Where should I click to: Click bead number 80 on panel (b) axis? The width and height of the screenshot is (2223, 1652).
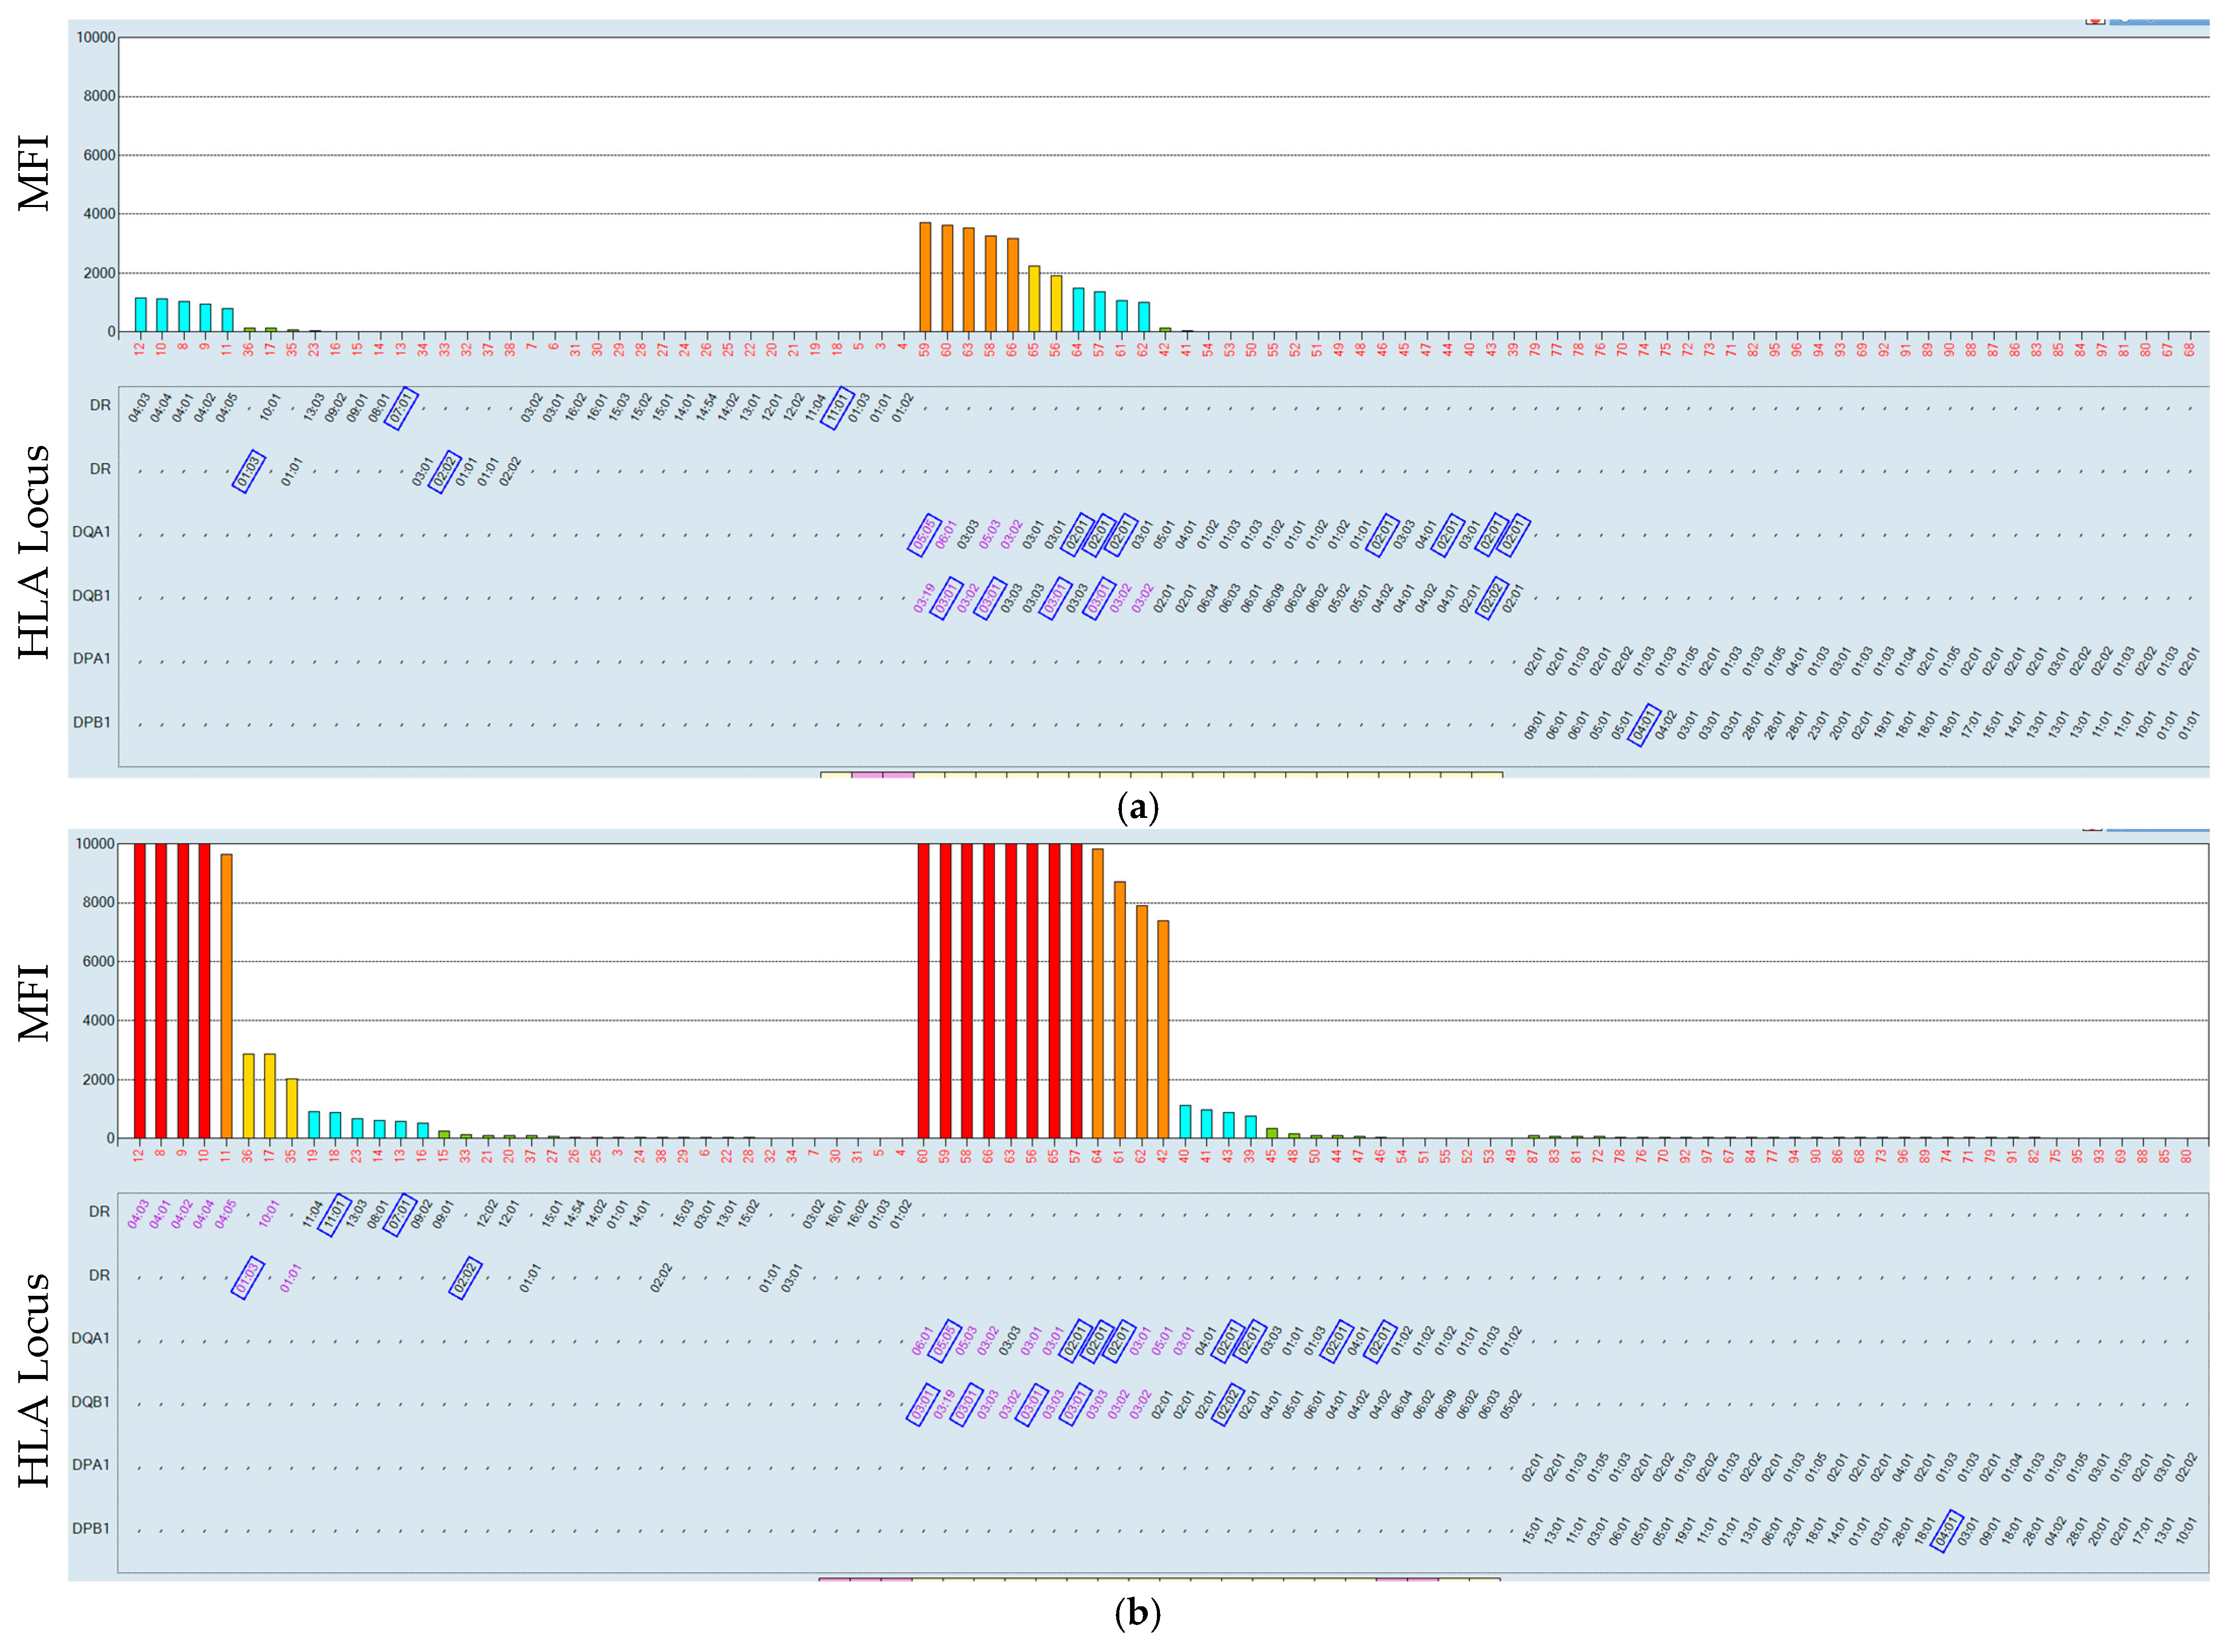[2186, 1156]
